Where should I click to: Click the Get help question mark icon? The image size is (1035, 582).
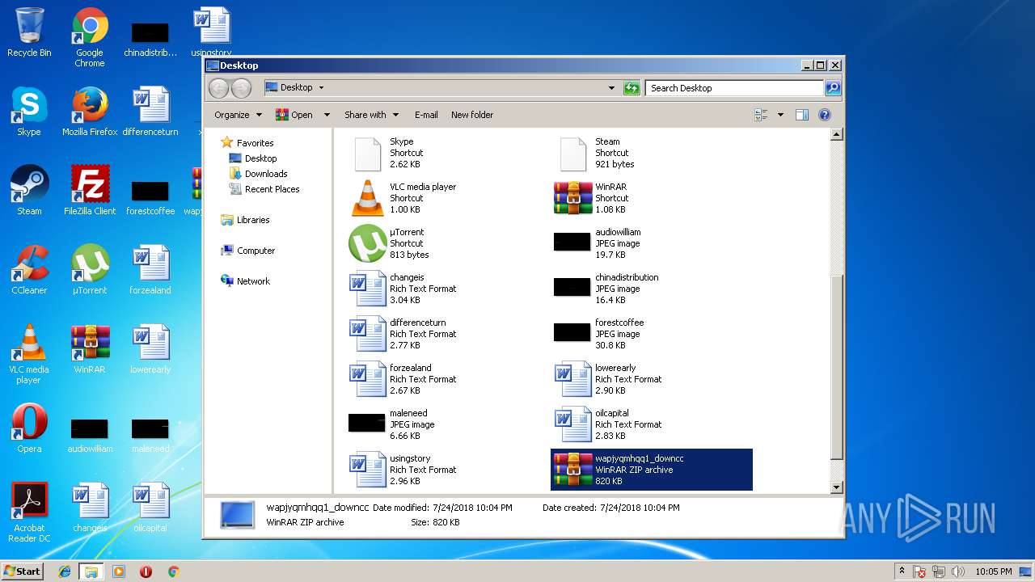point(825,115)
